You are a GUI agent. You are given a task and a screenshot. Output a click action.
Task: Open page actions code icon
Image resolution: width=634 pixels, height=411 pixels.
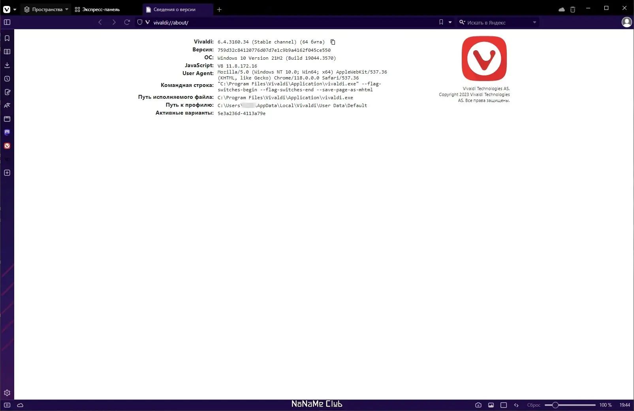coord(516,405)
